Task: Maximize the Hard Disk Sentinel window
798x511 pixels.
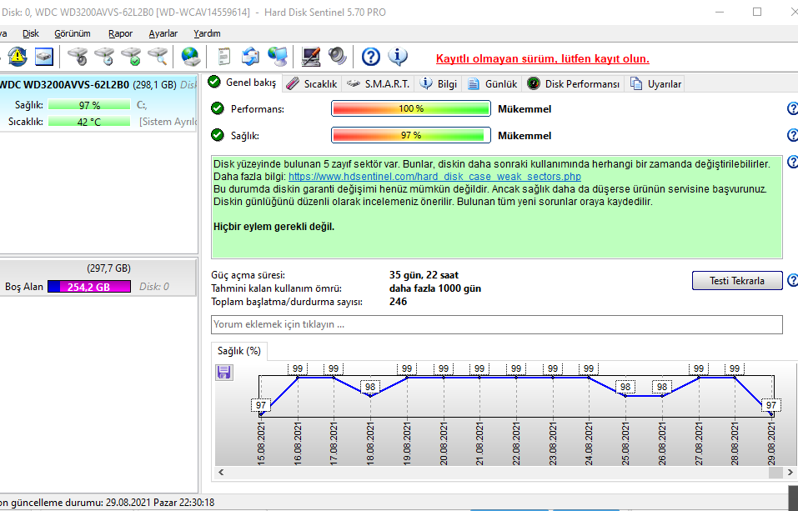Action: (757, 12)
